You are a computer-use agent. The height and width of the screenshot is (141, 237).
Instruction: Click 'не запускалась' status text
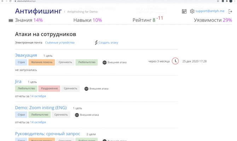coord(26,70)
